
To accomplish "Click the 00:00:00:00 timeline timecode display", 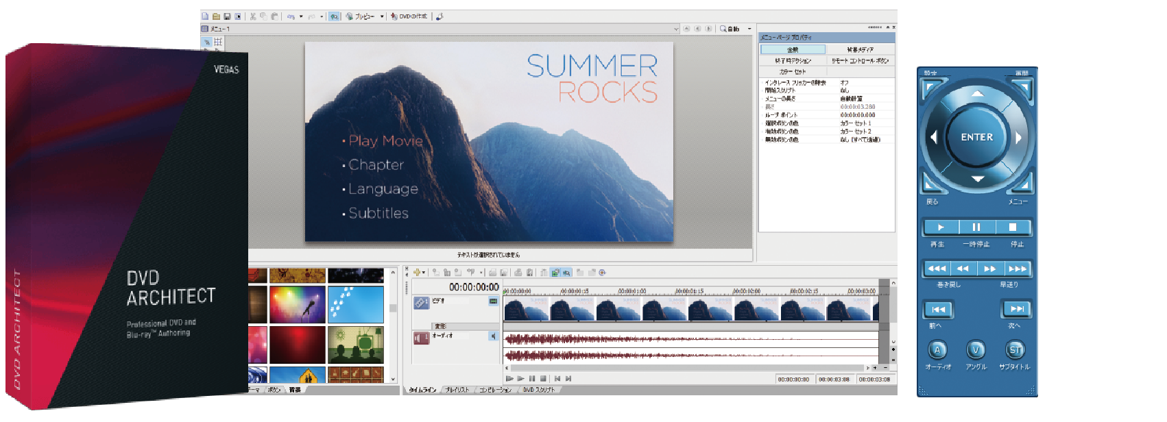I will (x=474, y=287).
